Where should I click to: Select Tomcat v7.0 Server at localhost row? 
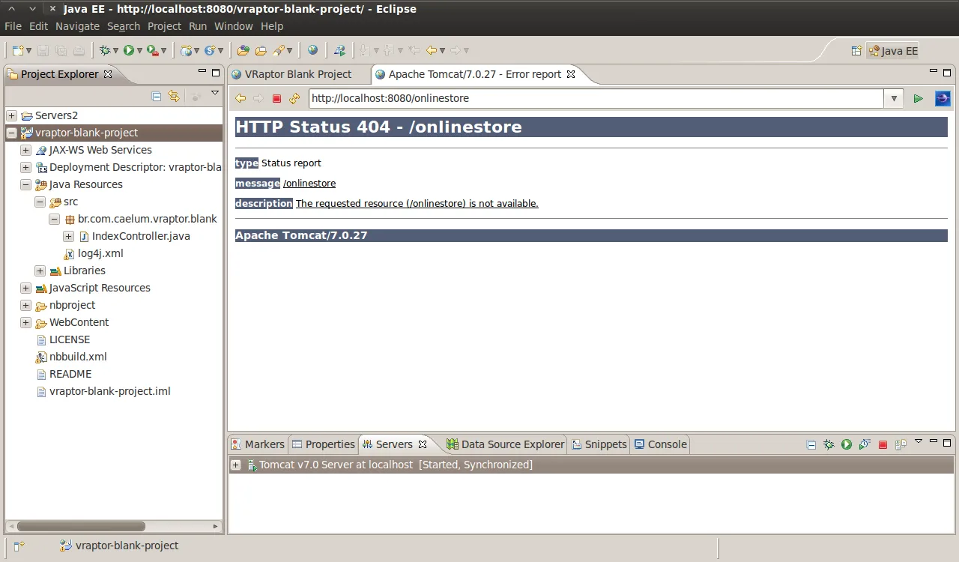(x=590, y=465)
